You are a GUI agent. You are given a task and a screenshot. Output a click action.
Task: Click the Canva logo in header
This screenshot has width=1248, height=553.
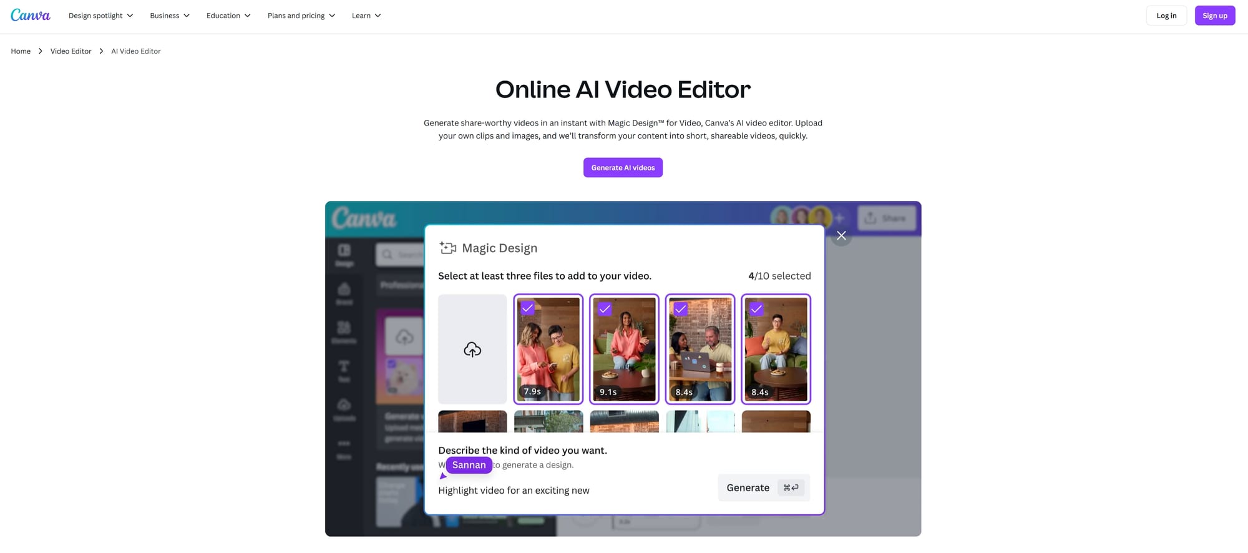pos(31,15)
